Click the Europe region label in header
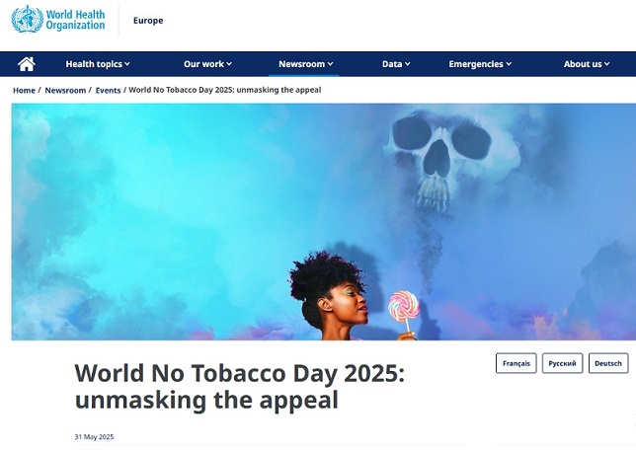 148,20
